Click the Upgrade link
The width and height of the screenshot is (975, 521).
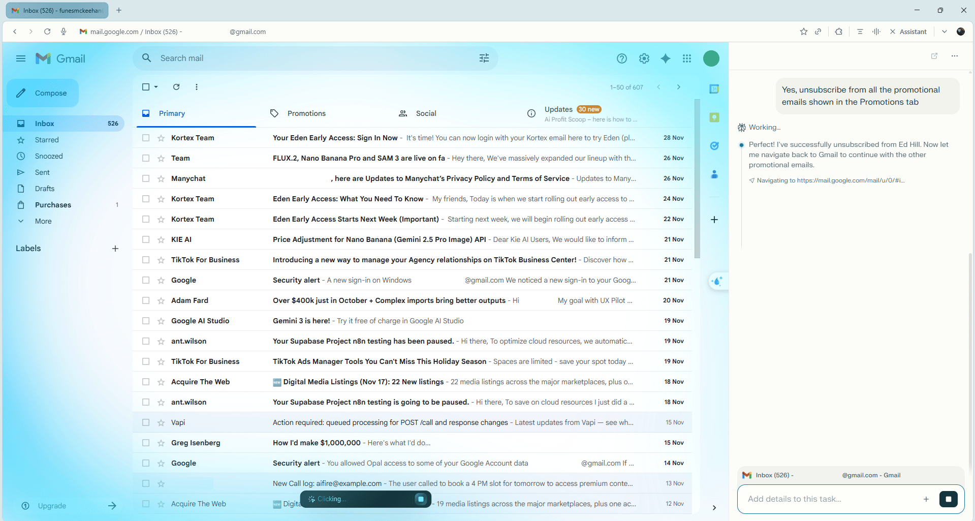click(x=52, y=506)
